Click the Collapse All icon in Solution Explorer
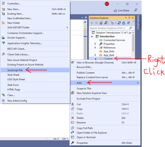 [x=128, y=23]
